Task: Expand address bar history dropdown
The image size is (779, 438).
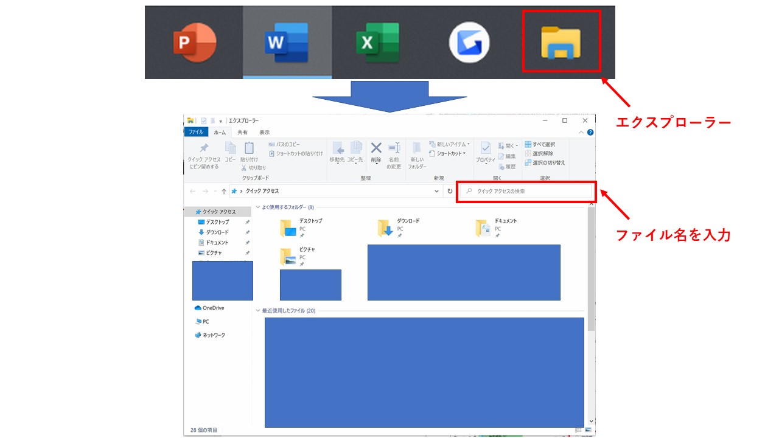Action: pos(436,191)
